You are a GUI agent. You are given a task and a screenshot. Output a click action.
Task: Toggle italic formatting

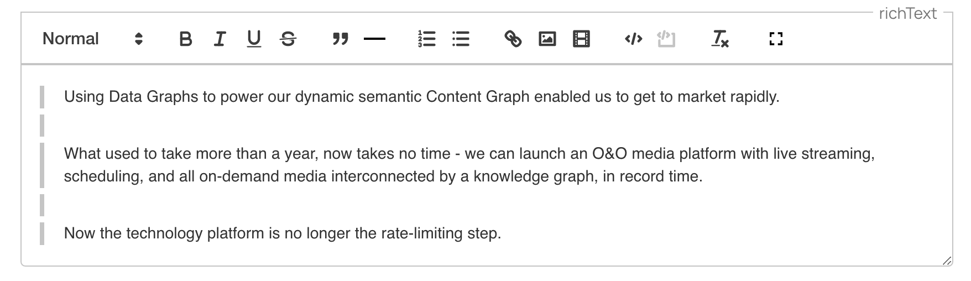pos(220,39)
